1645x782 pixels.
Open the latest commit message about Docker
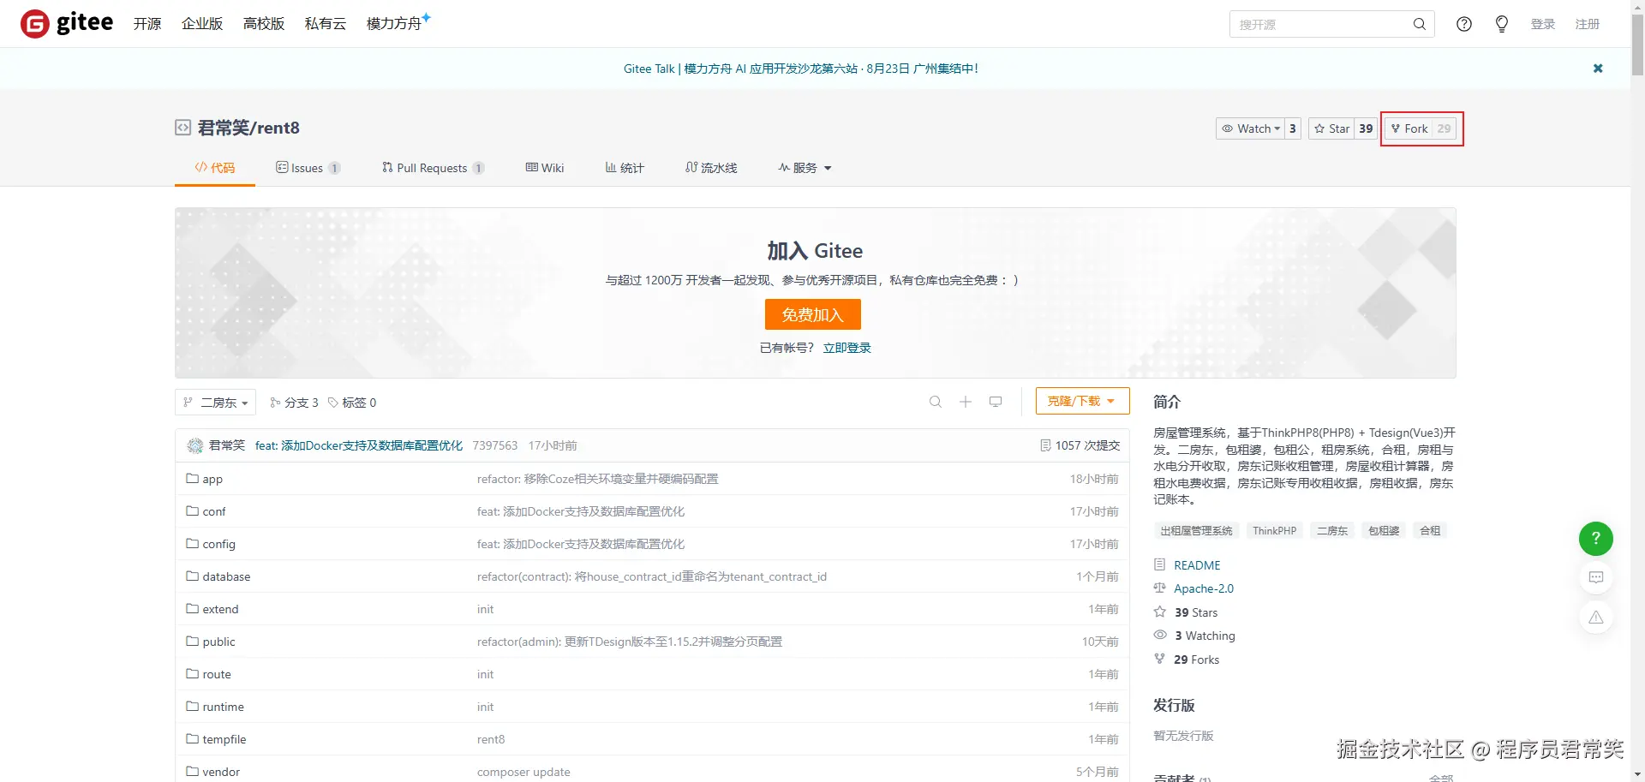click(x=359, y=445)
